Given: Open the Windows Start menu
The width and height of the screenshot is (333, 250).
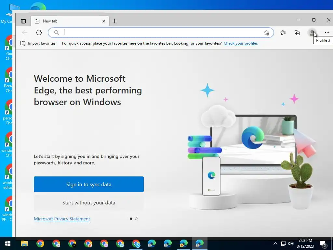Looking at the screenshot, I should [8, 243].
